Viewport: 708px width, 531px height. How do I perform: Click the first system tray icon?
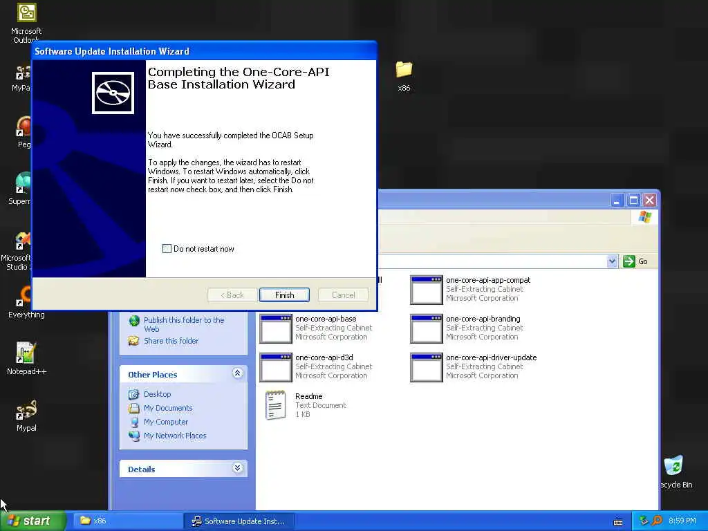[x=644, y=521]
